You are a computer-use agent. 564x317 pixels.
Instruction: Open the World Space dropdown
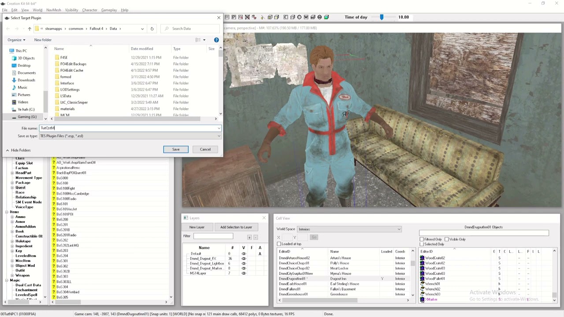[399, 229]
